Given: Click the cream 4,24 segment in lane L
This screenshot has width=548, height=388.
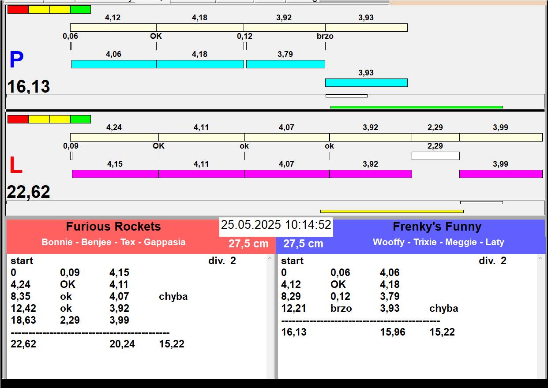Looking at the screenshot, I should (114, 137).
